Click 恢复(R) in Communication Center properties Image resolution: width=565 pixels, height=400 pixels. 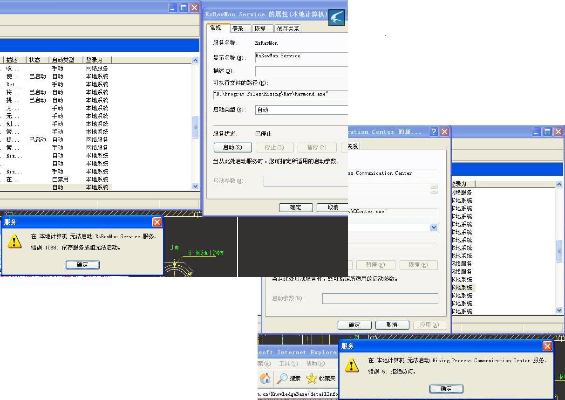coord(418,265)
